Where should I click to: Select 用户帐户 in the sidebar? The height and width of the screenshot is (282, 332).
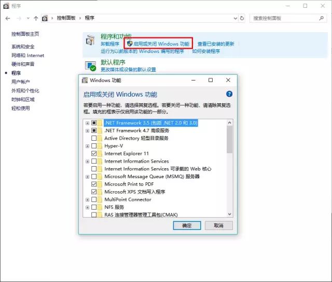21,82
